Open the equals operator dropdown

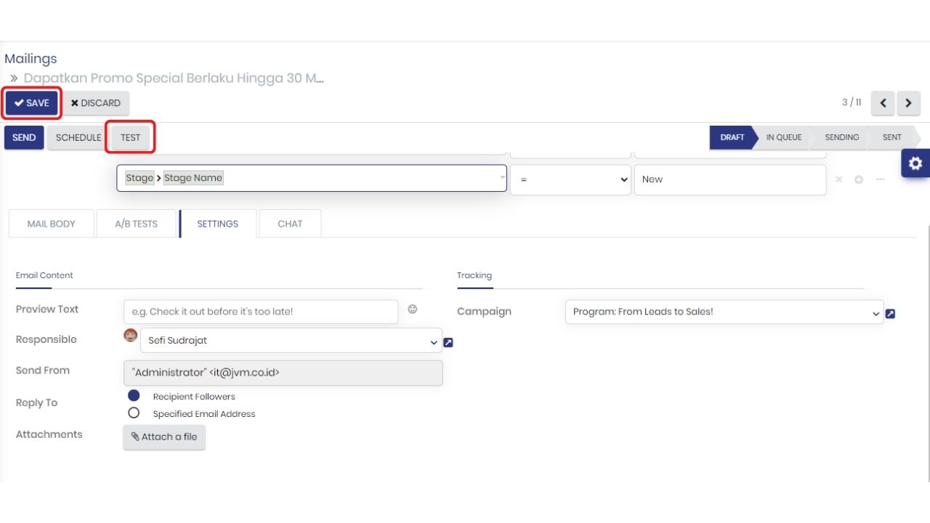coord(570,179)
